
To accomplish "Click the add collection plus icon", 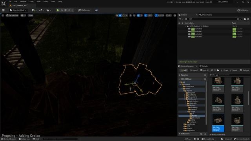I will (201, 134).
